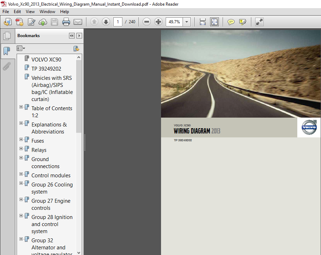
Task: Expand the Relays bookmark
Action: [x=21, y=149]
